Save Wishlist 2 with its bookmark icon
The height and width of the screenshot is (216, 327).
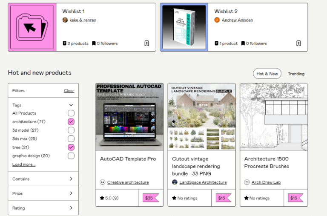pos(298,43)
